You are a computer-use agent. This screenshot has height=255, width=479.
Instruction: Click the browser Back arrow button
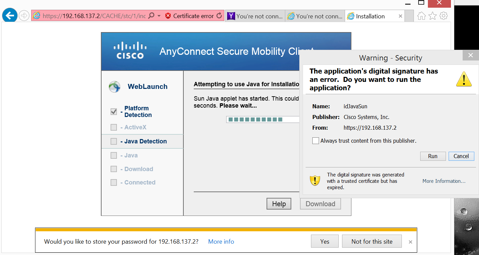(x=10, y=15)
